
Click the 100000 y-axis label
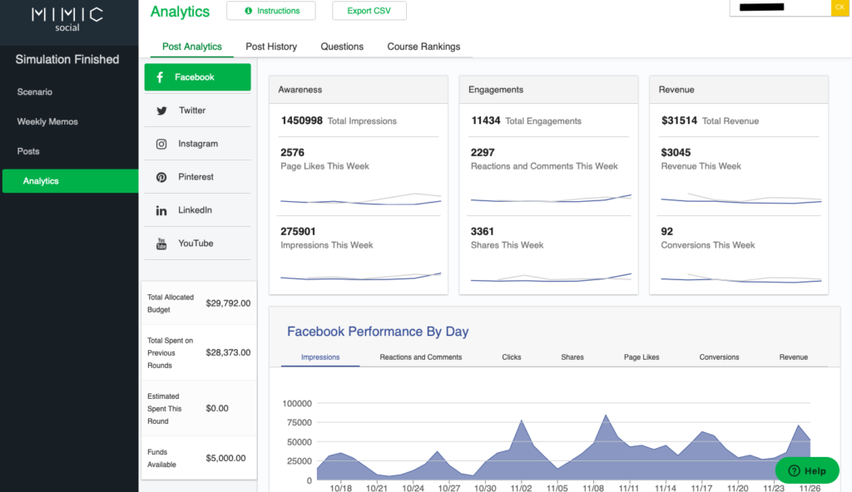click(x=297, y=403)
